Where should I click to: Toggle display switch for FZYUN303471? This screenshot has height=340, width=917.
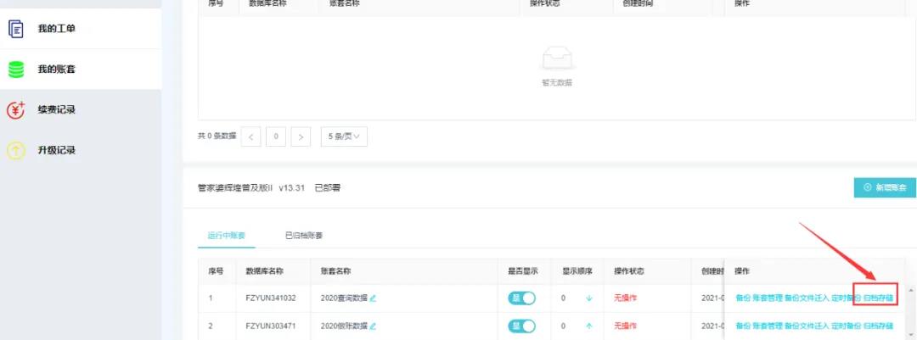tap(521, 326)
